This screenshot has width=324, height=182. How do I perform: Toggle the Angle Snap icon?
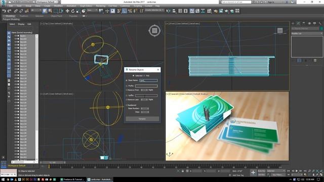pyautogui.click(x=125, y=11)
